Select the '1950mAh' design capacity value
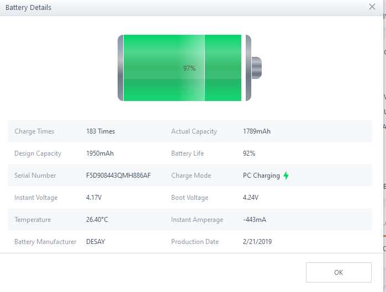This screenshot has width=386, height=292. point(100,153)
